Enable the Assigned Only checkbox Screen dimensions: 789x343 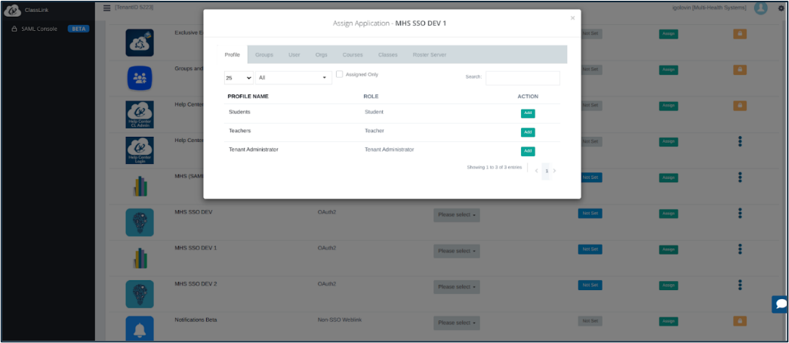tap(340, 74)
